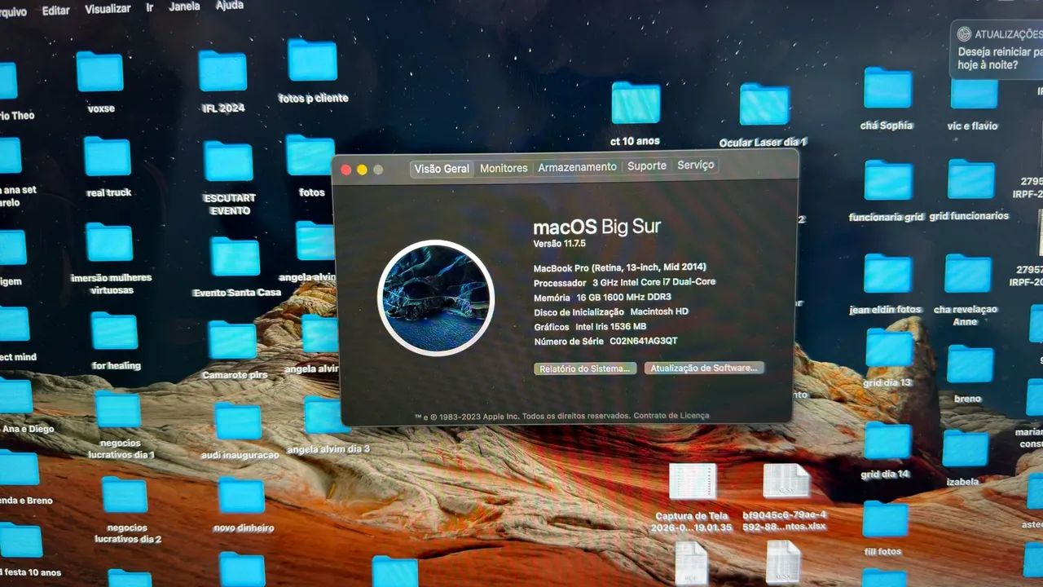Select the imersão mulheres virtuosas folder
1043x587 pixels.
[109, 242]
